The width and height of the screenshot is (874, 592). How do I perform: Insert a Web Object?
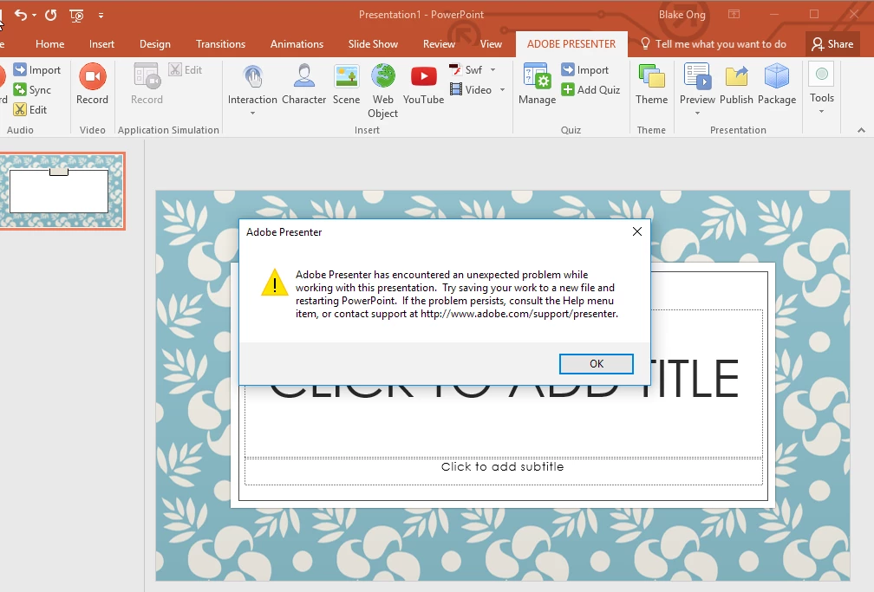pyautogui.click(x=383, y=91)
